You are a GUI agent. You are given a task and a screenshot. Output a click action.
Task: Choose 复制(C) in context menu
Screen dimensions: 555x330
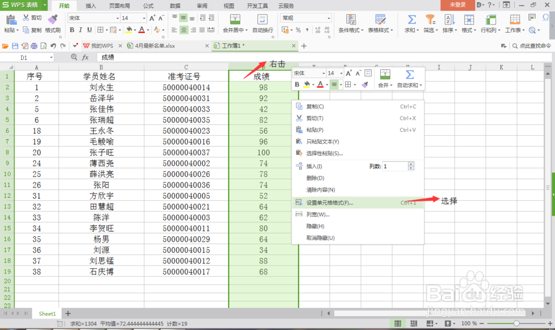coord(358,106)
